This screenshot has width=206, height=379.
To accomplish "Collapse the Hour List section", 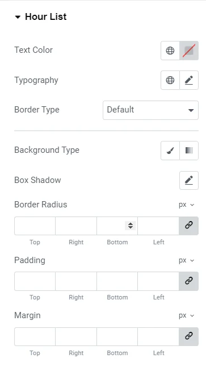I will pos(40,16).
